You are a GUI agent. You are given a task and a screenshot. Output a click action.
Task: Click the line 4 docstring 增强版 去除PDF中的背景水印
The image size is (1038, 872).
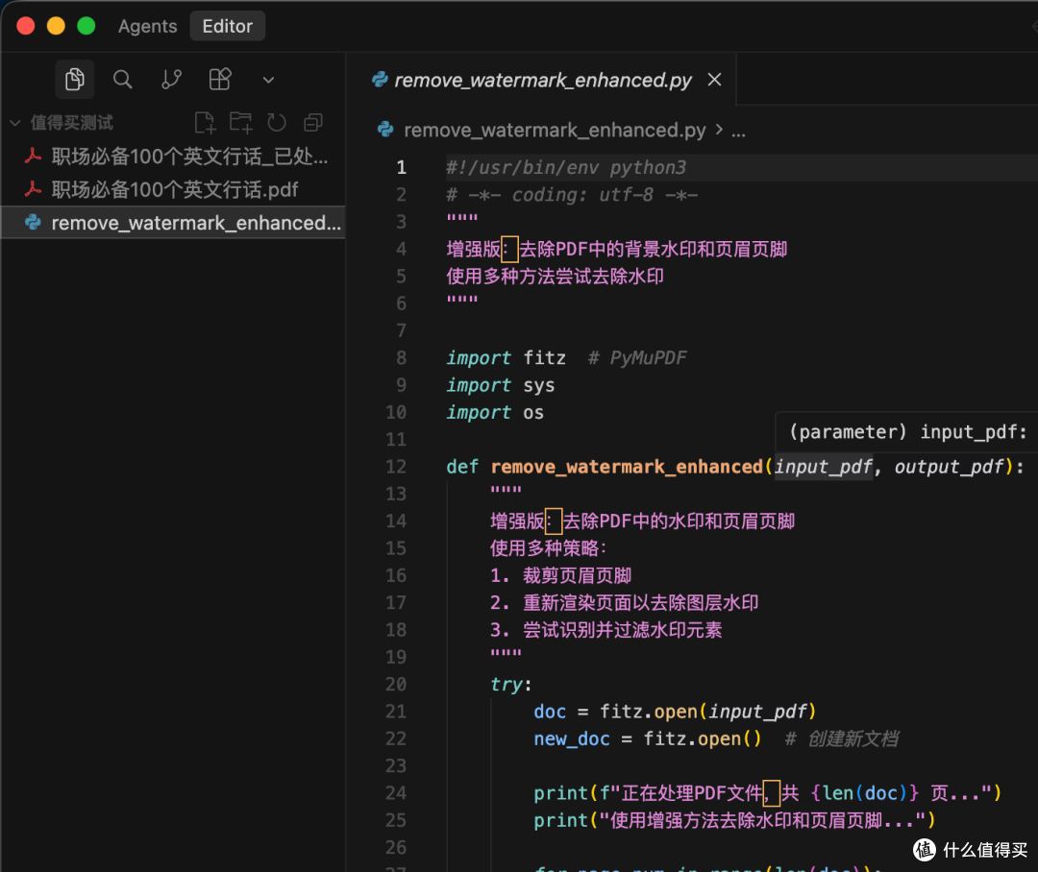point(616,250)
